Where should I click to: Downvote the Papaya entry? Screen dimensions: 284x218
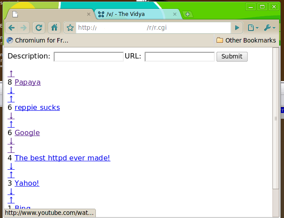[11, 91]
